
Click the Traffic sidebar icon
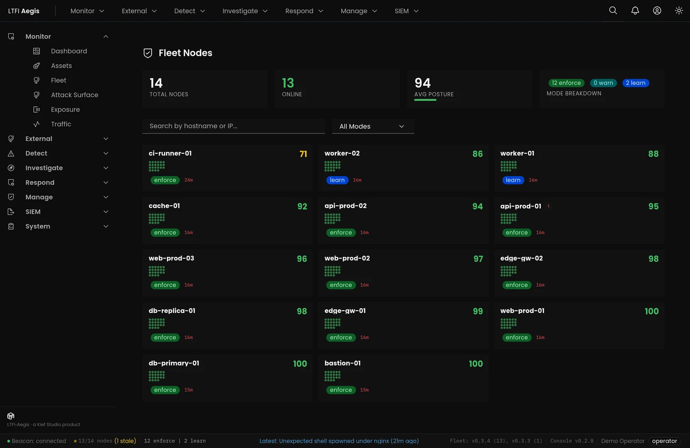37,124
